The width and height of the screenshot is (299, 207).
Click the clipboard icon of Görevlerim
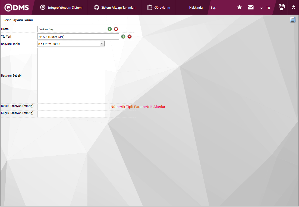coord(150,7)
